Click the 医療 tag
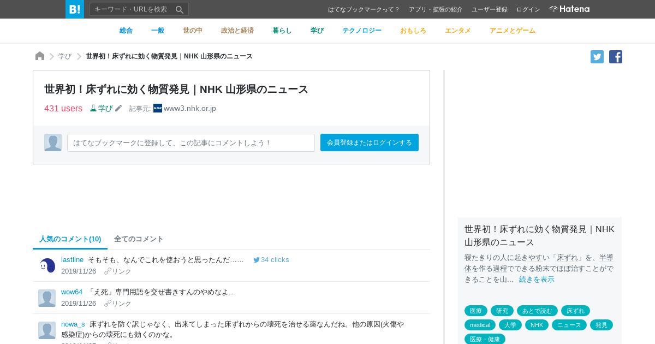Image resolution: width=655 pixels, height=344 pixels. (x=476, y=311)
